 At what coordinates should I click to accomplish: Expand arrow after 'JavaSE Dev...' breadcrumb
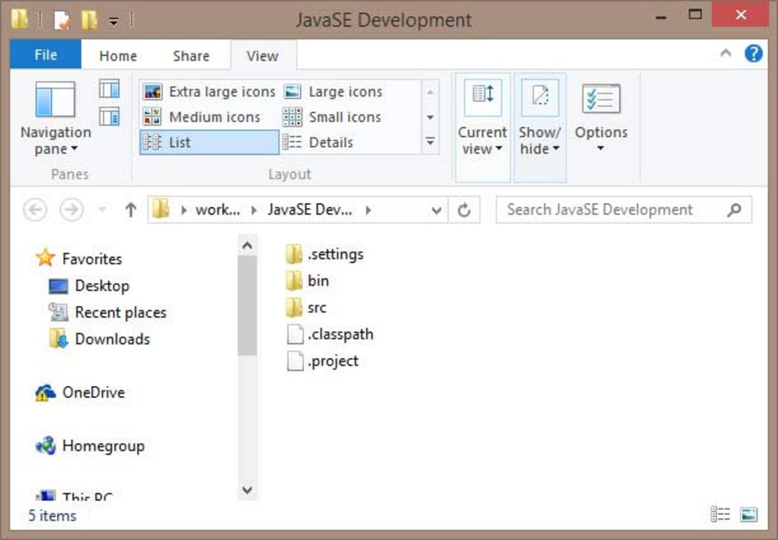(368, 210)
